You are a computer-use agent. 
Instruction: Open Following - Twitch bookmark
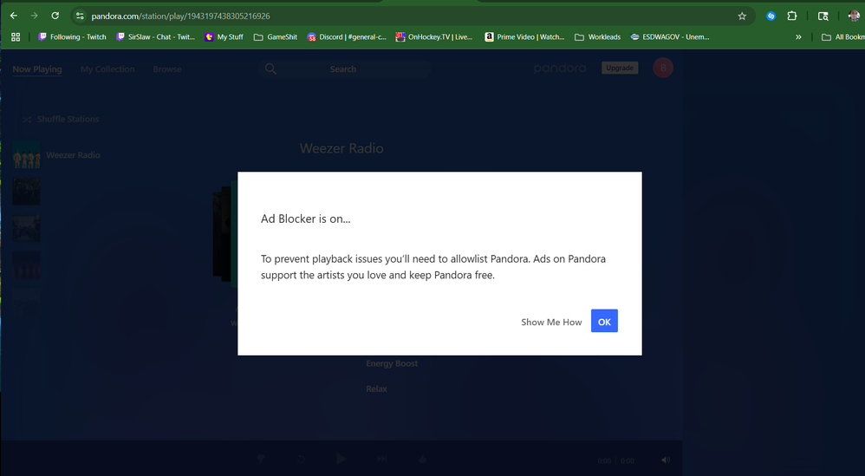(x=72, y=37)
